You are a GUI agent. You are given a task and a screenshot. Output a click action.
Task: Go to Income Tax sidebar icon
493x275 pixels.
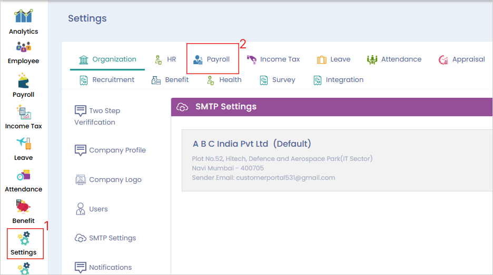[x=23, y=113]
